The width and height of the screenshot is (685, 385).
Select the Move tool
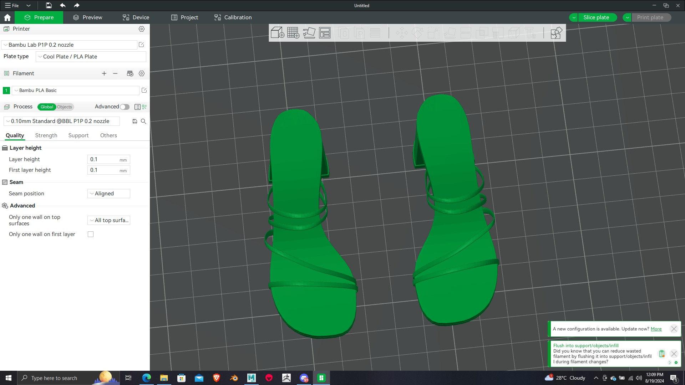(x=402, y=33)
